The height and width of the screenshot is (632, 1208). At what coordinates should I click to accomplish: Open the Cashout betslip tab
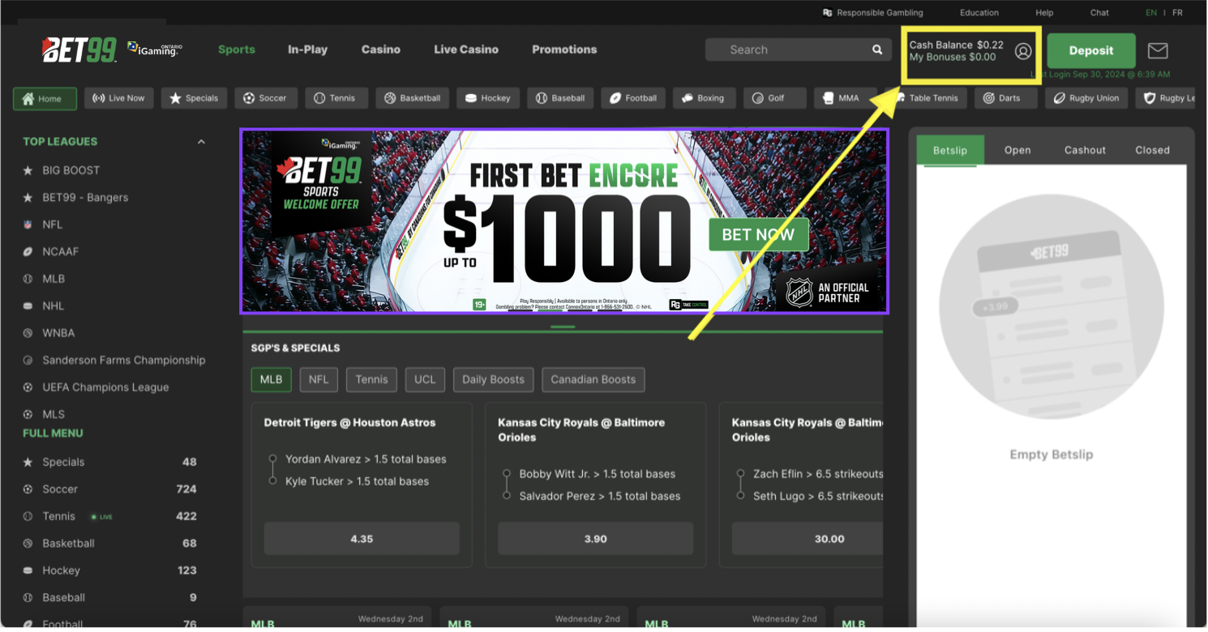1085,150
